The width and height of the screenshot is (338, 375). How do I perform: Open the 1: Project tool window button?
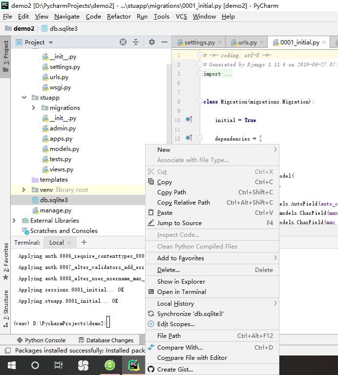click(5, 57)
